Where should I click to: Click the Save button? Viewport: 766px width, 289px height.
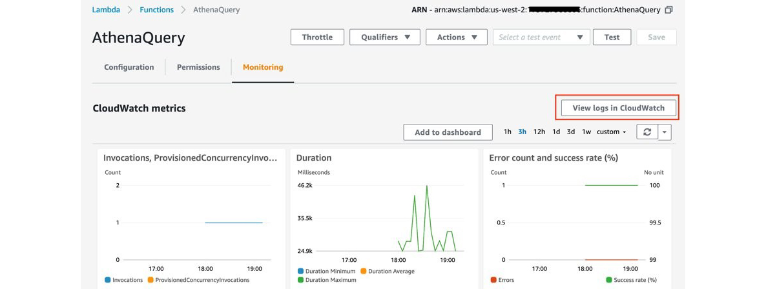pos(657,37)
